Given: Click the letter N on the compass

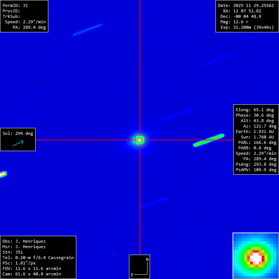Looking at the screenshot, I should [147, 259].
